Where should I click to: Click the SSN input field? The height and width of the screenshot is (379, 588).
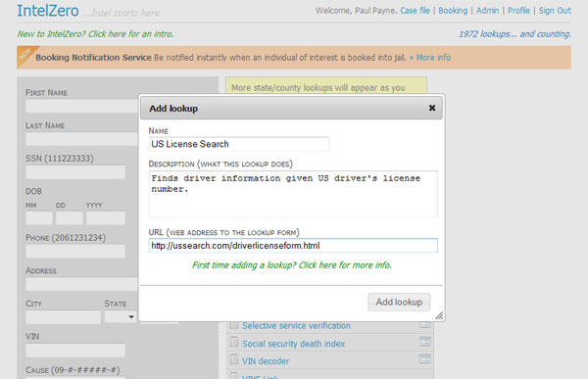(x=75, y=172)
